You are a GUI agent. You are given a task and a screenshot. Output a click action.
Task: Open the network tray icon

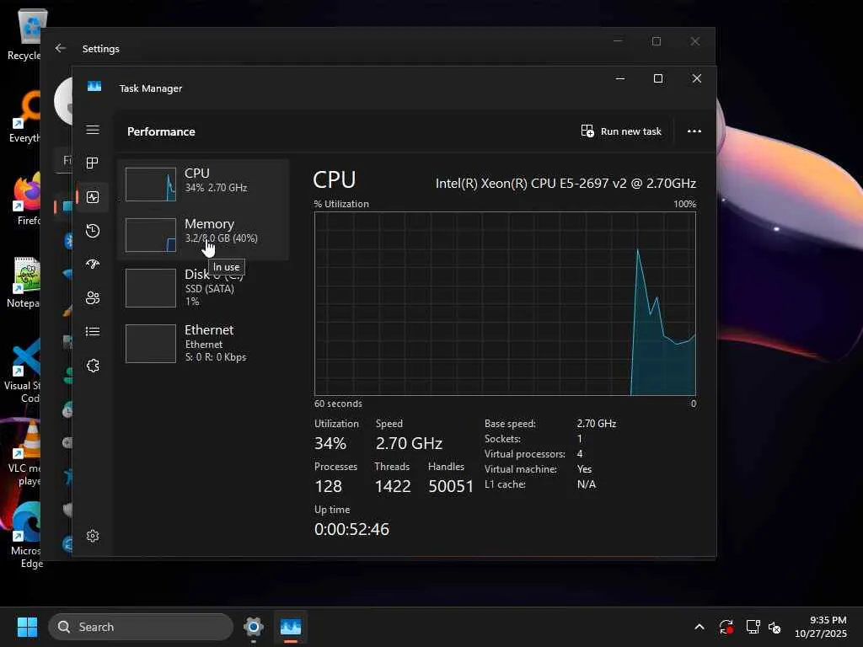(x=753, y=627)
